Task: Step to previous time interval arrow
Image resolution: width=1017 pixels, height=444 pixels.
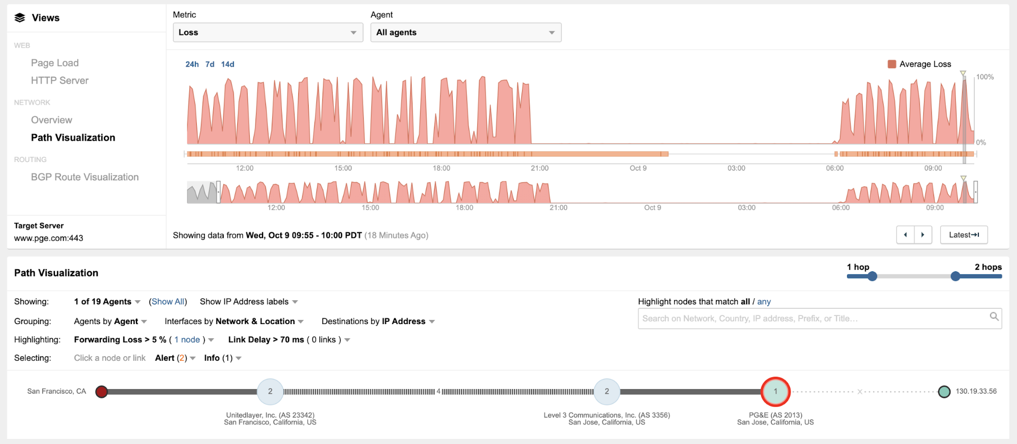Action: [905, 235]
